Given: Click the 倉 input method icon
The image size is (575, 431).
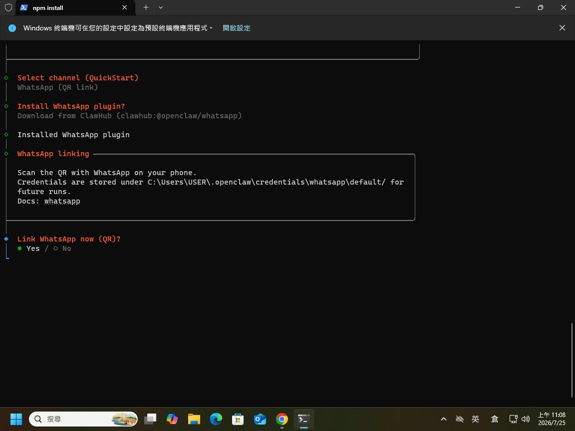Looking at the screenshot, I should click(x=495, y=419).
